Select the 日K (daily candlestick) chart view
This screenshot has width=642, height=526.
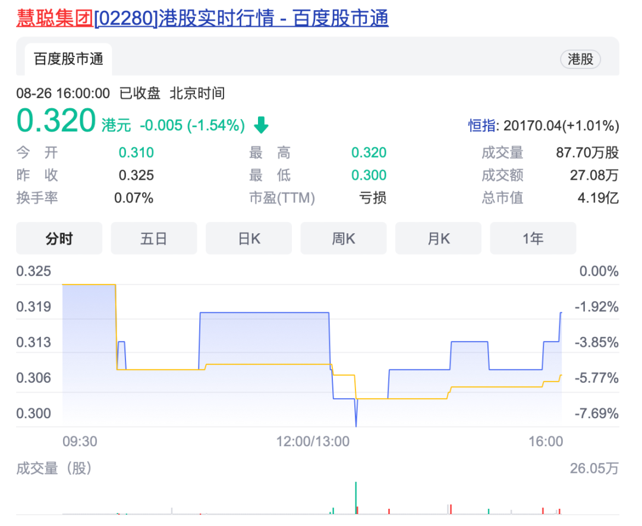click(x=248, y=238)
